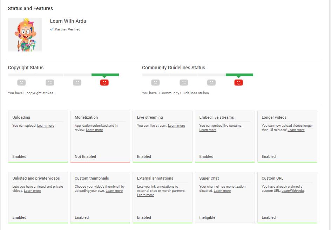Viewport: 331px width, 230px height.
Task: Click the green Community Guidelines status bar segment
Action: (239, 75)
